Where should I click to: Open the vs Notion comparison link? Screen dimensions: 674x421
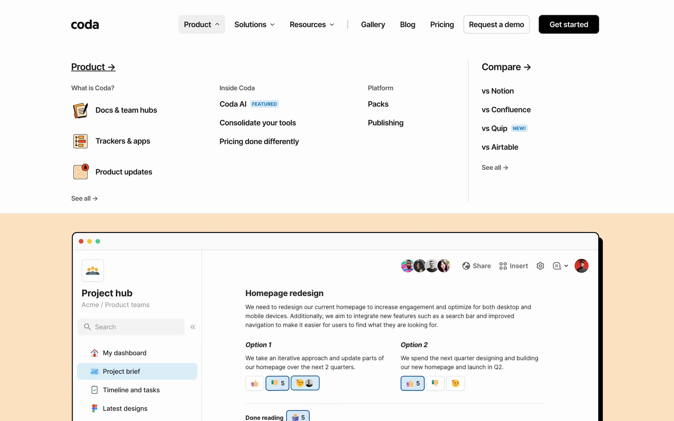[497, 91]
